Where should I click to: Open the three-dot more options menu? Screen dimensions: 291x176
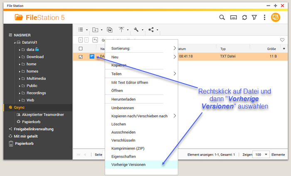point(264,17)
